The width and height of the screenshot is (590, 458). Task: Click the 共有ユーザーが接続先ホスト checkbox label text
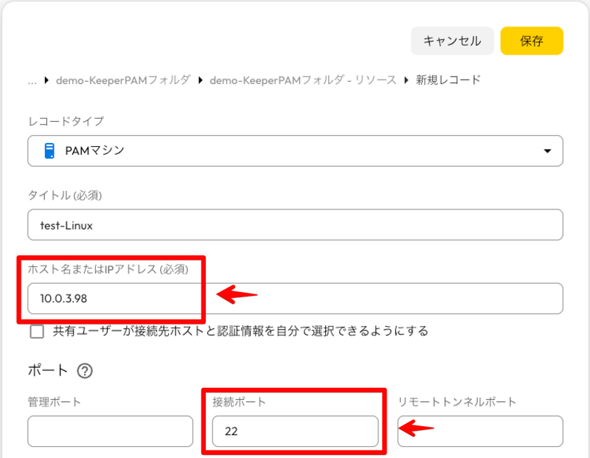pos(240,331)
